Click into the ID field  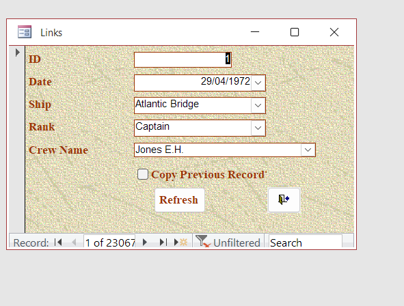(183, 59)
